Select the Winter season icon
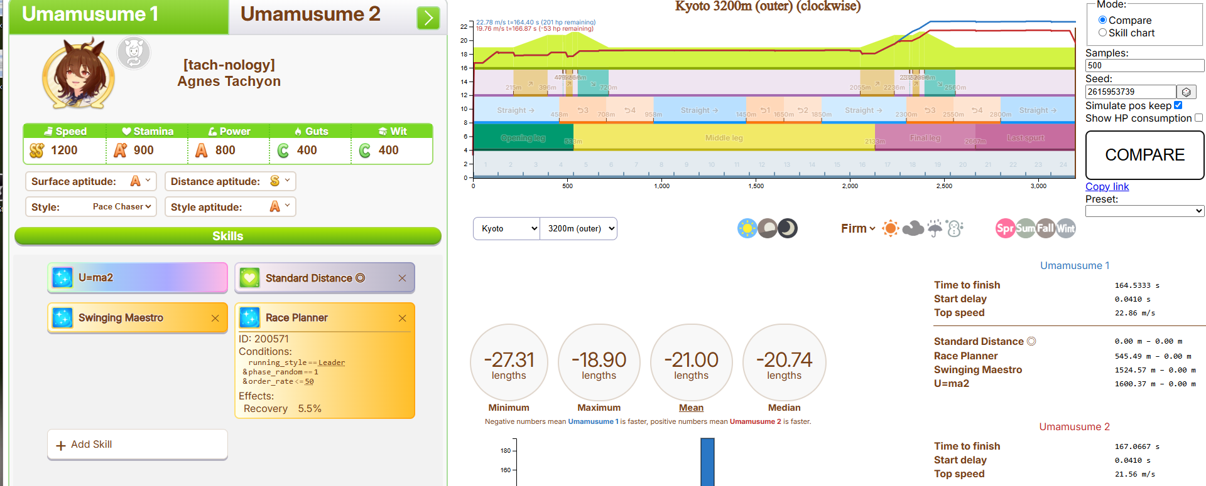 [1066, 228]
